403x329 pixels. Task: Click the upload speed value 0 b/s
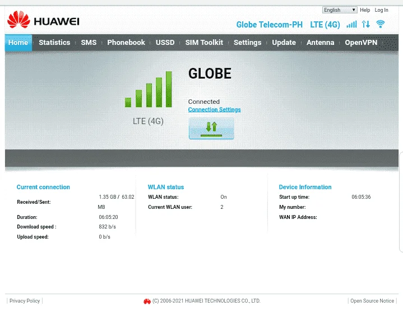coord(105,237)
